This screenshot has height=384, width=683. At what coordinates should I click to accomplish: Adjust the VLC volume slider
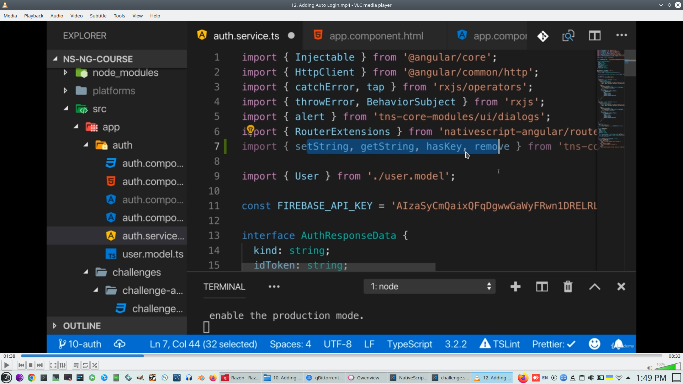click(x=668, y=367)
